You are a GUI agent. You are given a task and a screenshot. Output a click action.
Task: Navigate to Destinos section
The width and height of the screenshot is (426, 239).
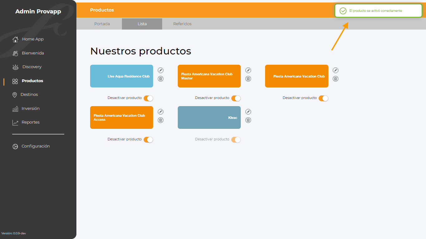click(29, 95)
